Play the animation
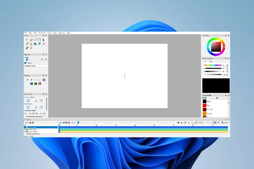The width and height of the screenshot is (254, 169). [x=182, y=123]
